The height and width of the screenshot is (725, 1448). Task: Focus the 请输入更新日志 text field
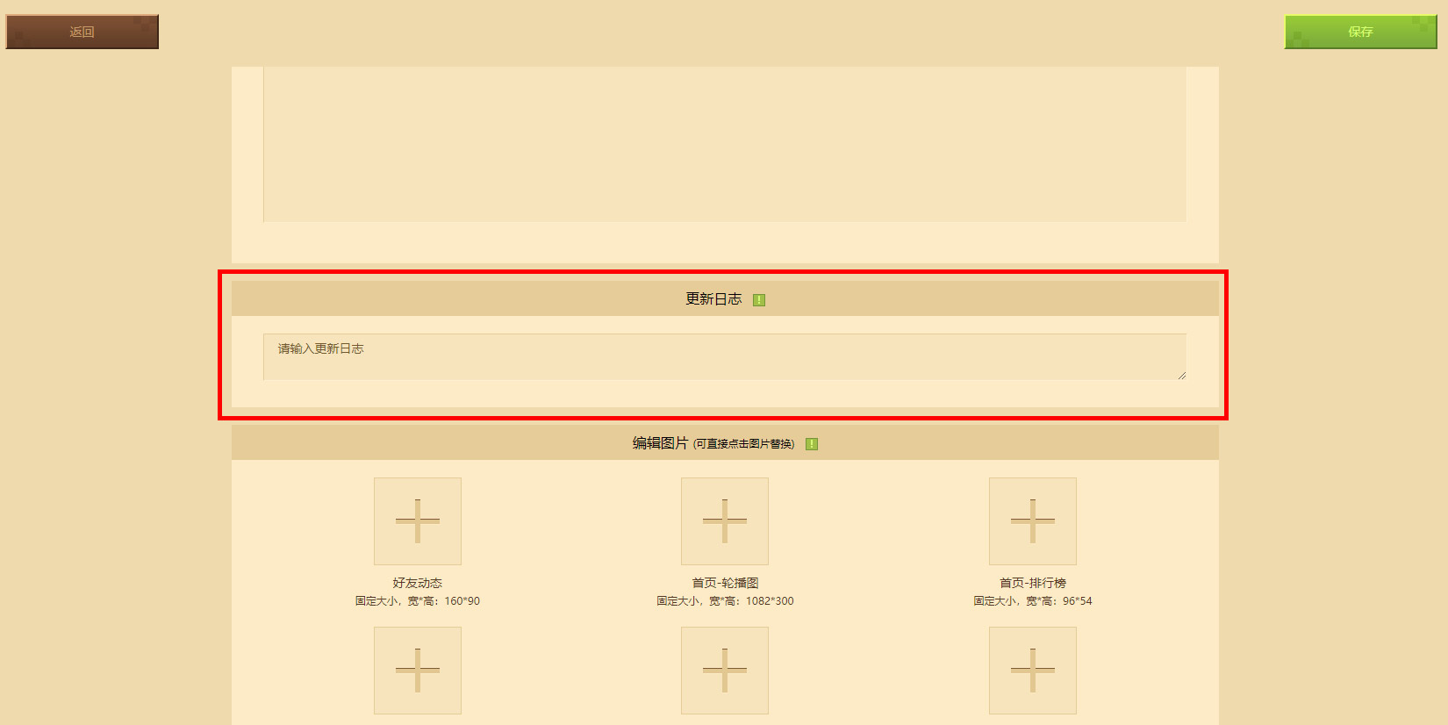pyautogui.click(x=725, y=356)
